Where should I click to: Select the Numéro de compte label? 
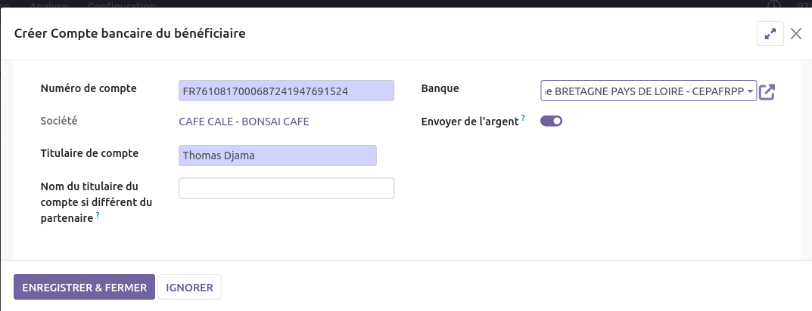pyautogui.click(x=89, y=88)
